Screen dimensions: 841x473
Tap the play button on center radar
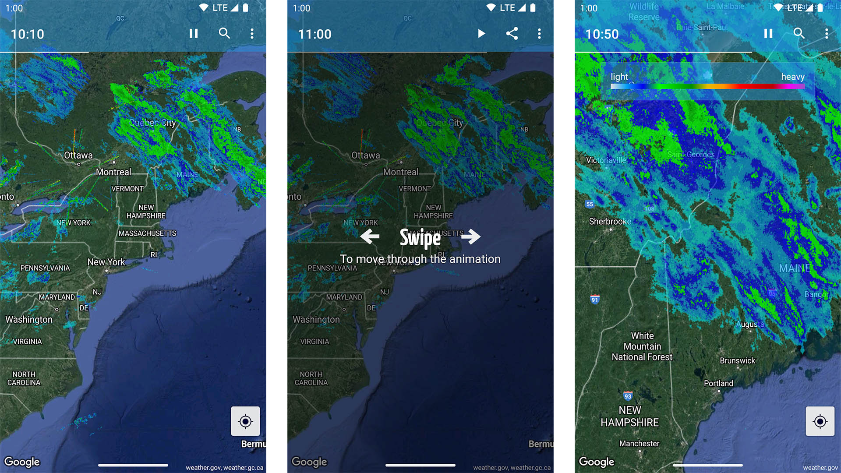pos(482,33)
